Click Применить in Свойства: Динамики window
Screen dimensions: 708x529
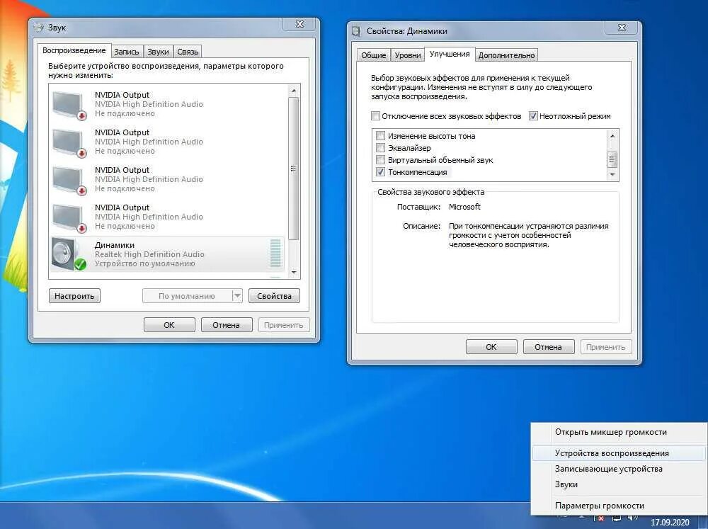605,347
